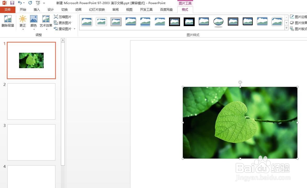Click the Redo/Repeat icon
This screenshot has height=188, width=307.
click(30, 3)
